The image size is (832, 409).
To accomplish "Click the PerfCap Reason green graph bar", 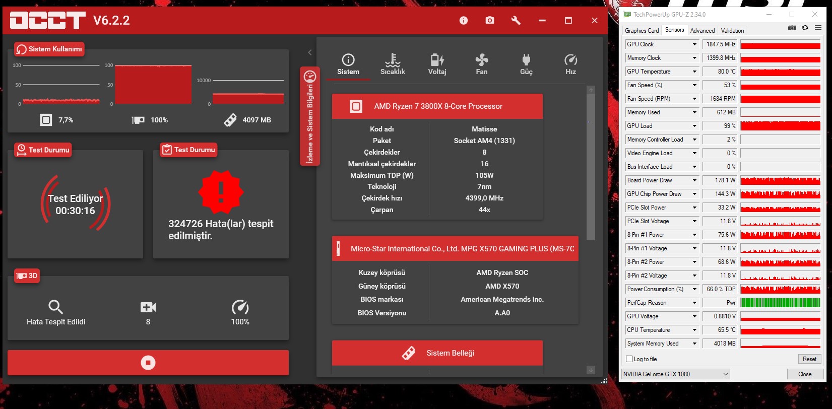I will coord(781,303).
